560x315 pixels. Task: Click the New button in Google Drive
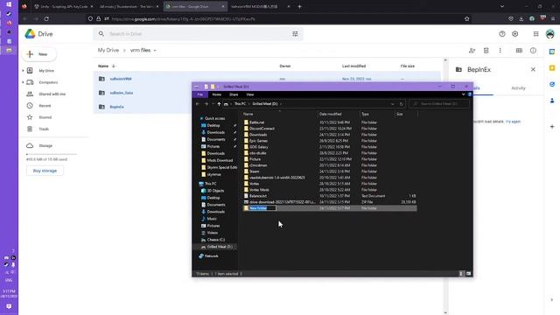38,54
